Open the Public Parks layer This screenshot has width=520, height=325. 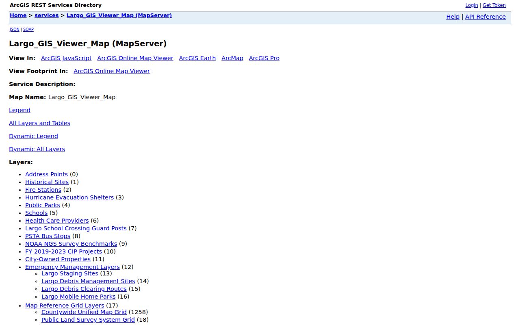point(43,205)
